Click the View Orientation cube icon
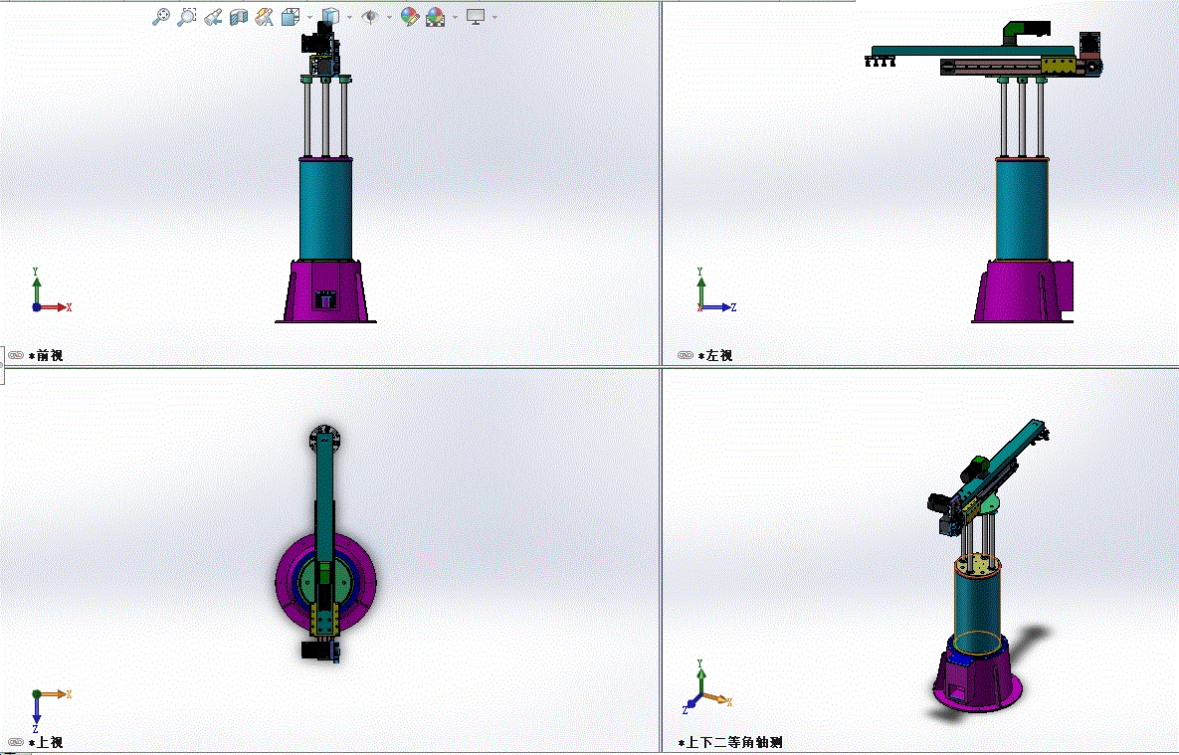 pyautogui.click(x=290, y=17)
